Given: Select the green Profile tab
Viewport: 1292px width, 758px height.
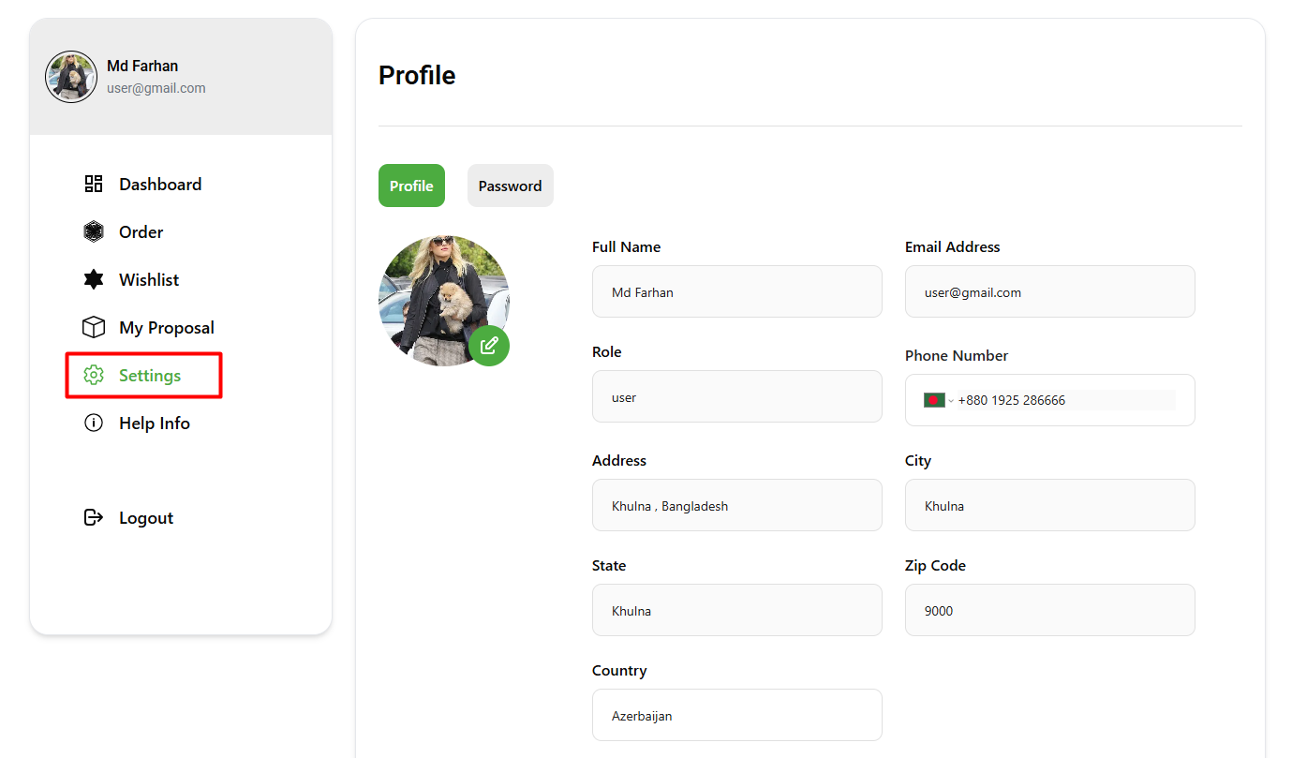Looking at the screenshot, I should (411, 186).
